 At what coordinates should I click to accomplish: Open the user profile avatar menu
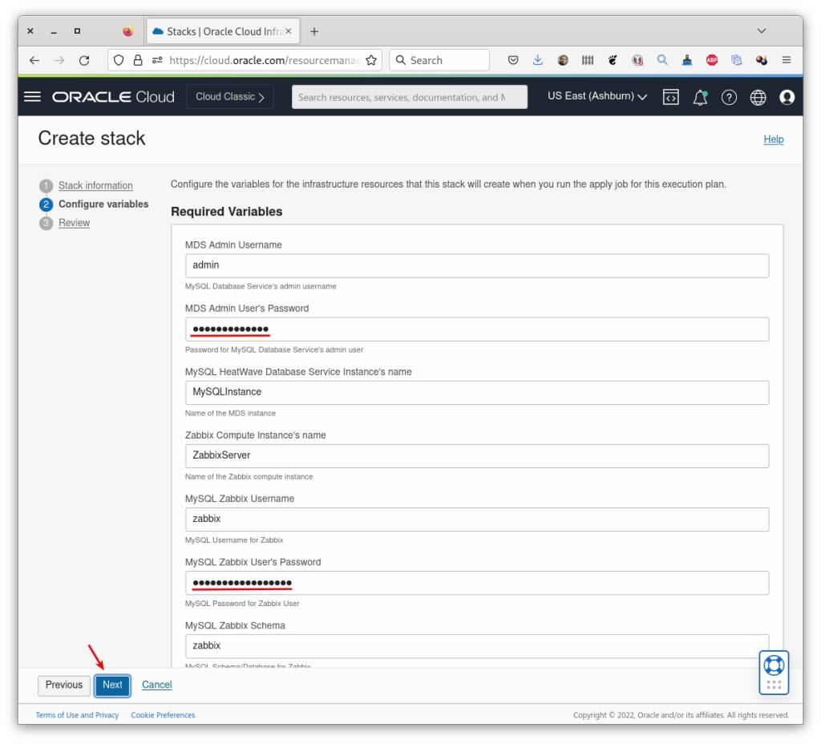pos(787,97)
